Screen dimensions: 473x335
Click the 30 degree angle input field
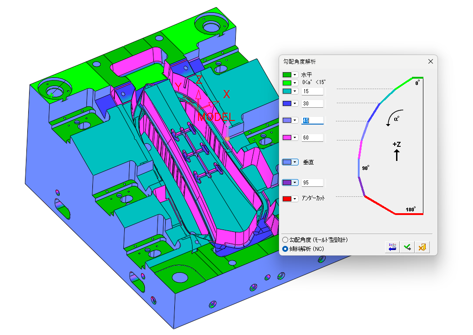tap(312, 103)
